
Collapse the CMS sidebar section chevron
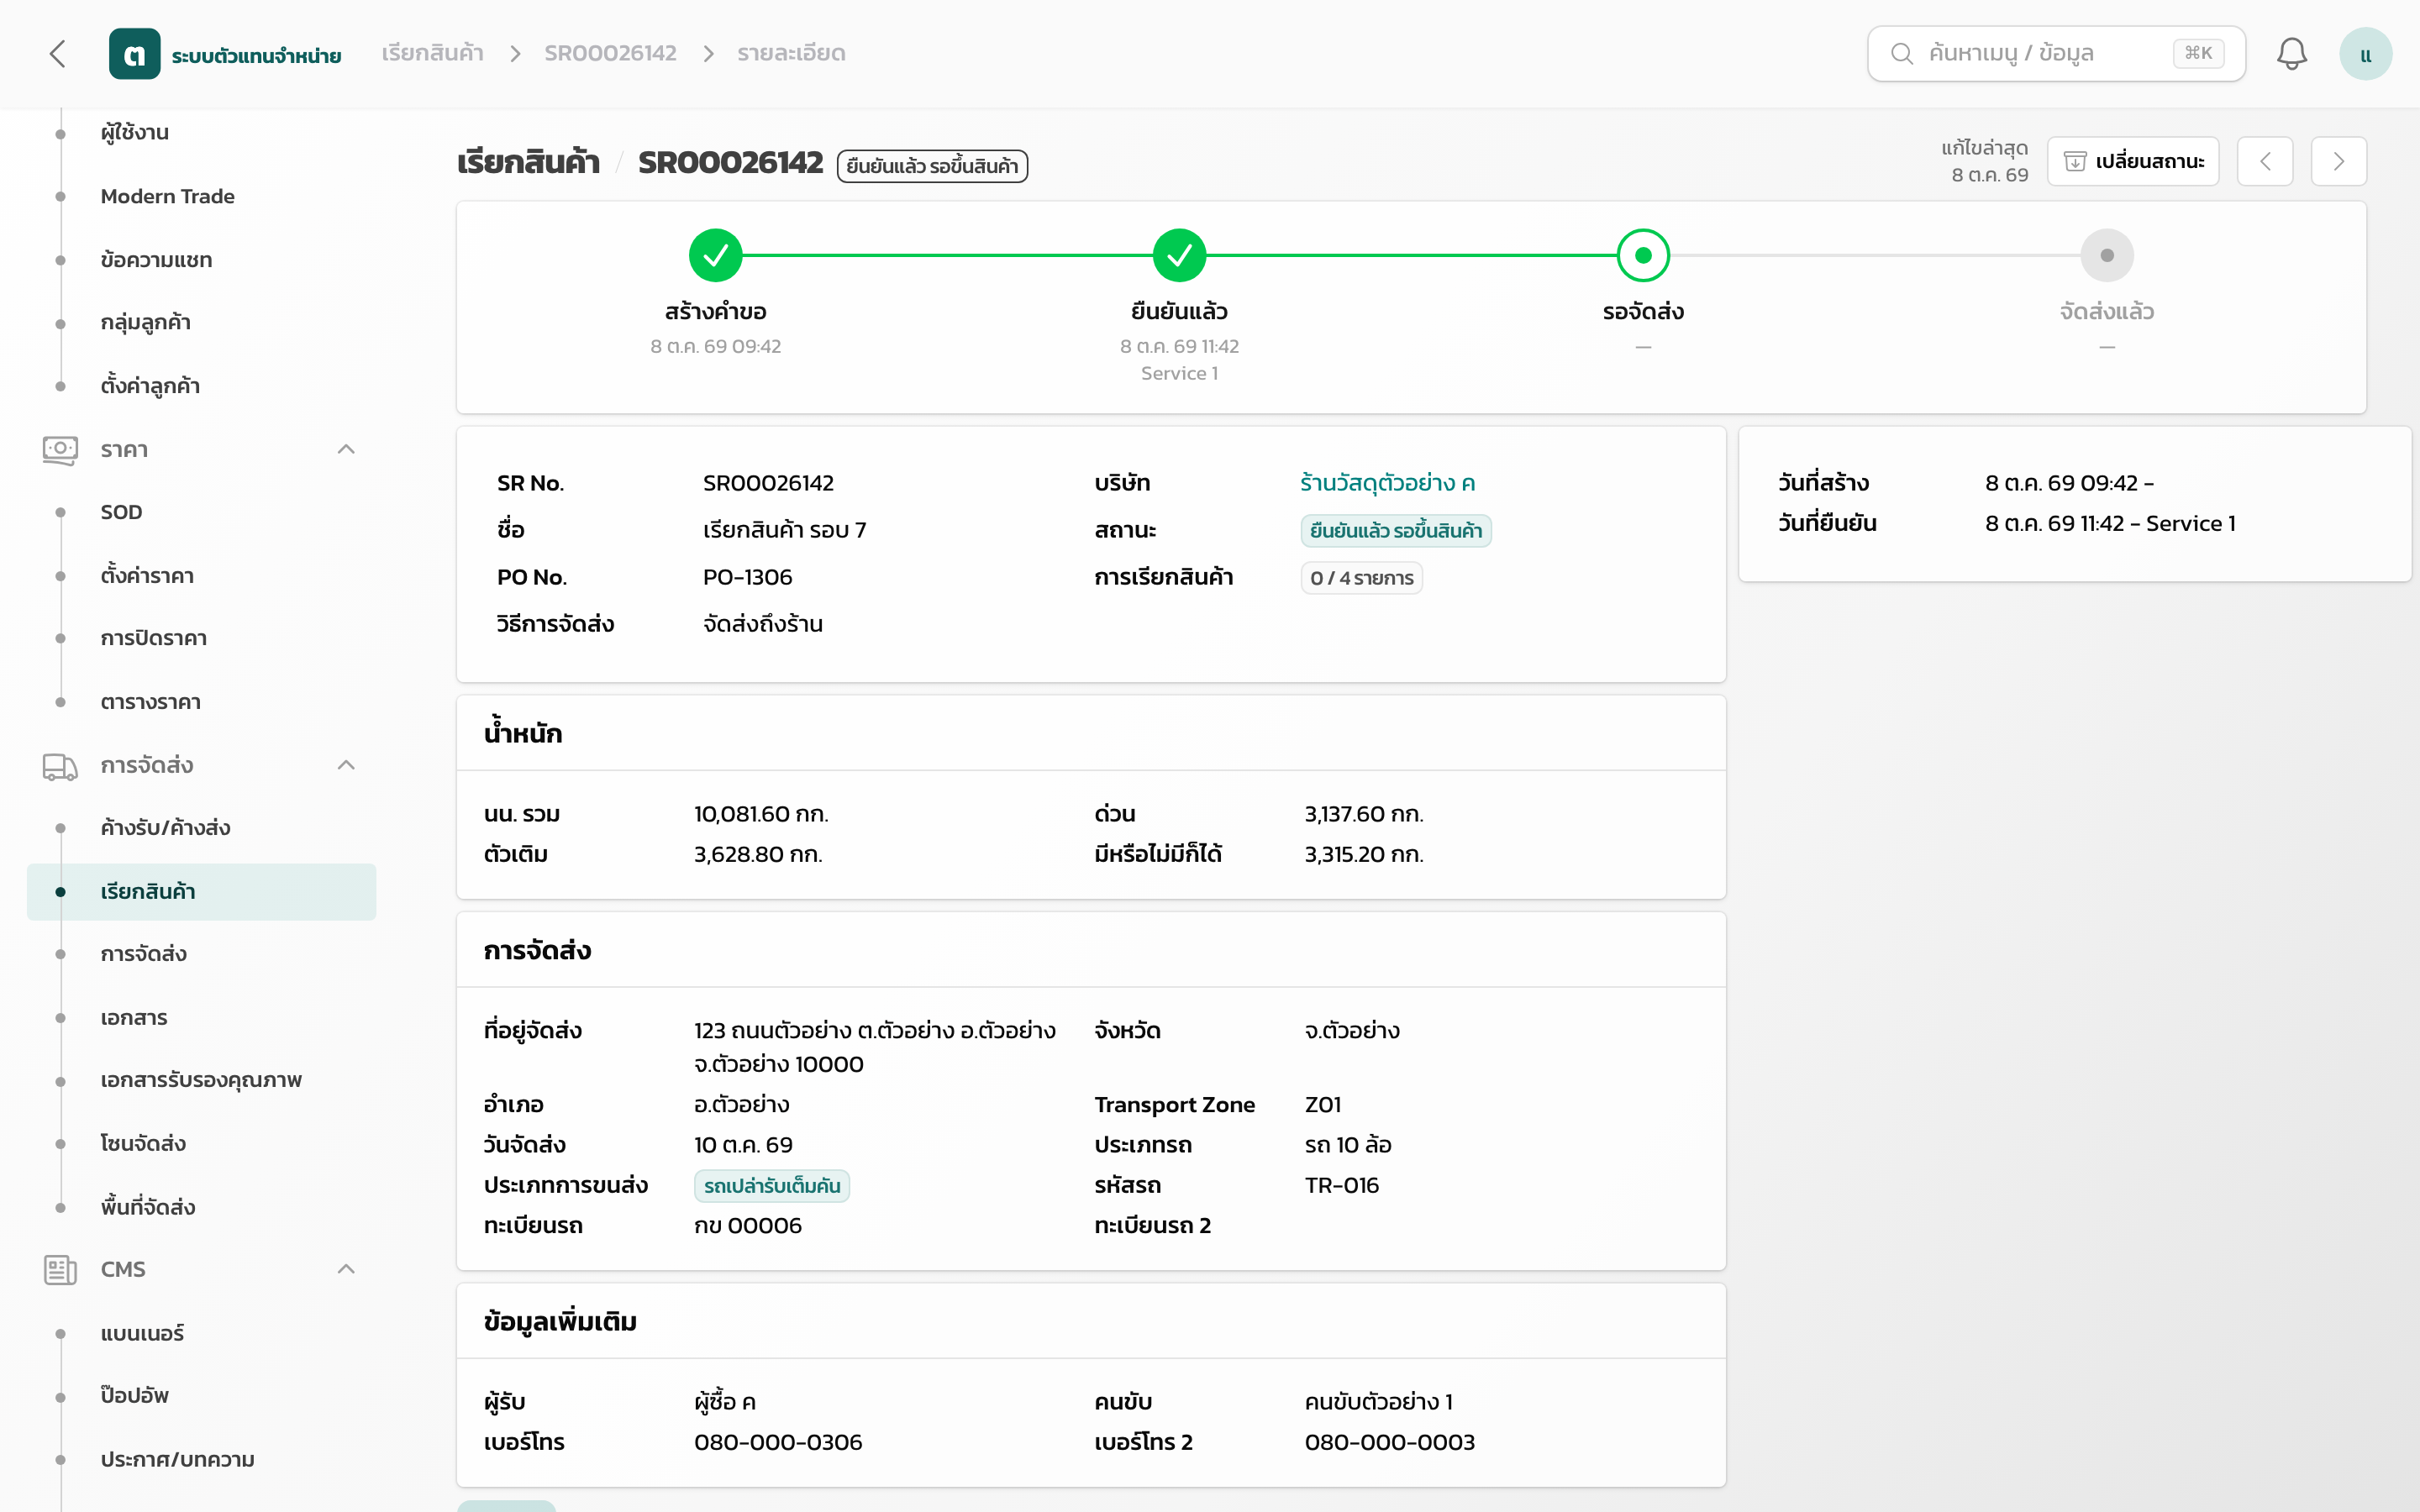pos(346,1270)
